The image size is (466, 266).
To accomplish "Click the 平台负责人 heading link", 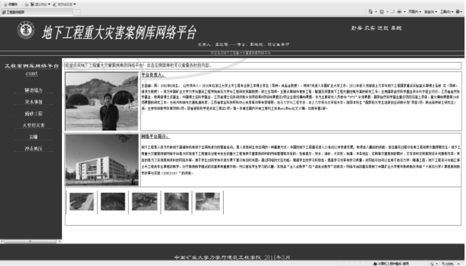I will click(x=154, y=75).
